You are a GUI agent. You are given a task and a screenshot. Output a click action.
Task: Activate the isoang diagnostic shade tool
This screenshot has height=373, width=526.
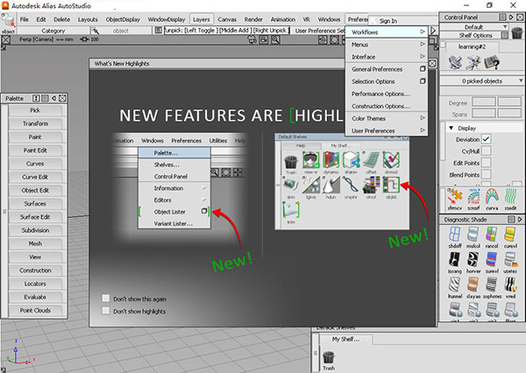(453, 260)
